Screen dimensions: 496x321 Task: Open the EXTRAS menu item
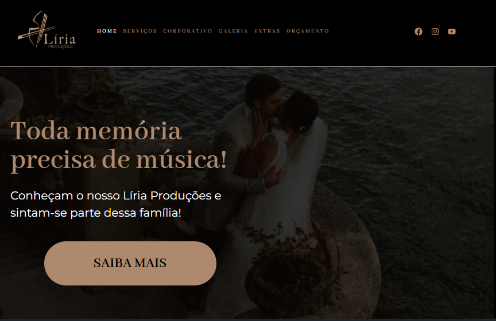(x=268, y=31)
